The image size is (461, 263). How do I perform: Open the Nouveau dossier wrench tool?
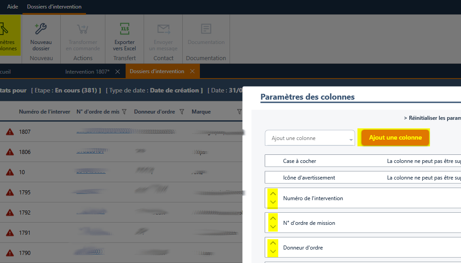coord(41,29)
